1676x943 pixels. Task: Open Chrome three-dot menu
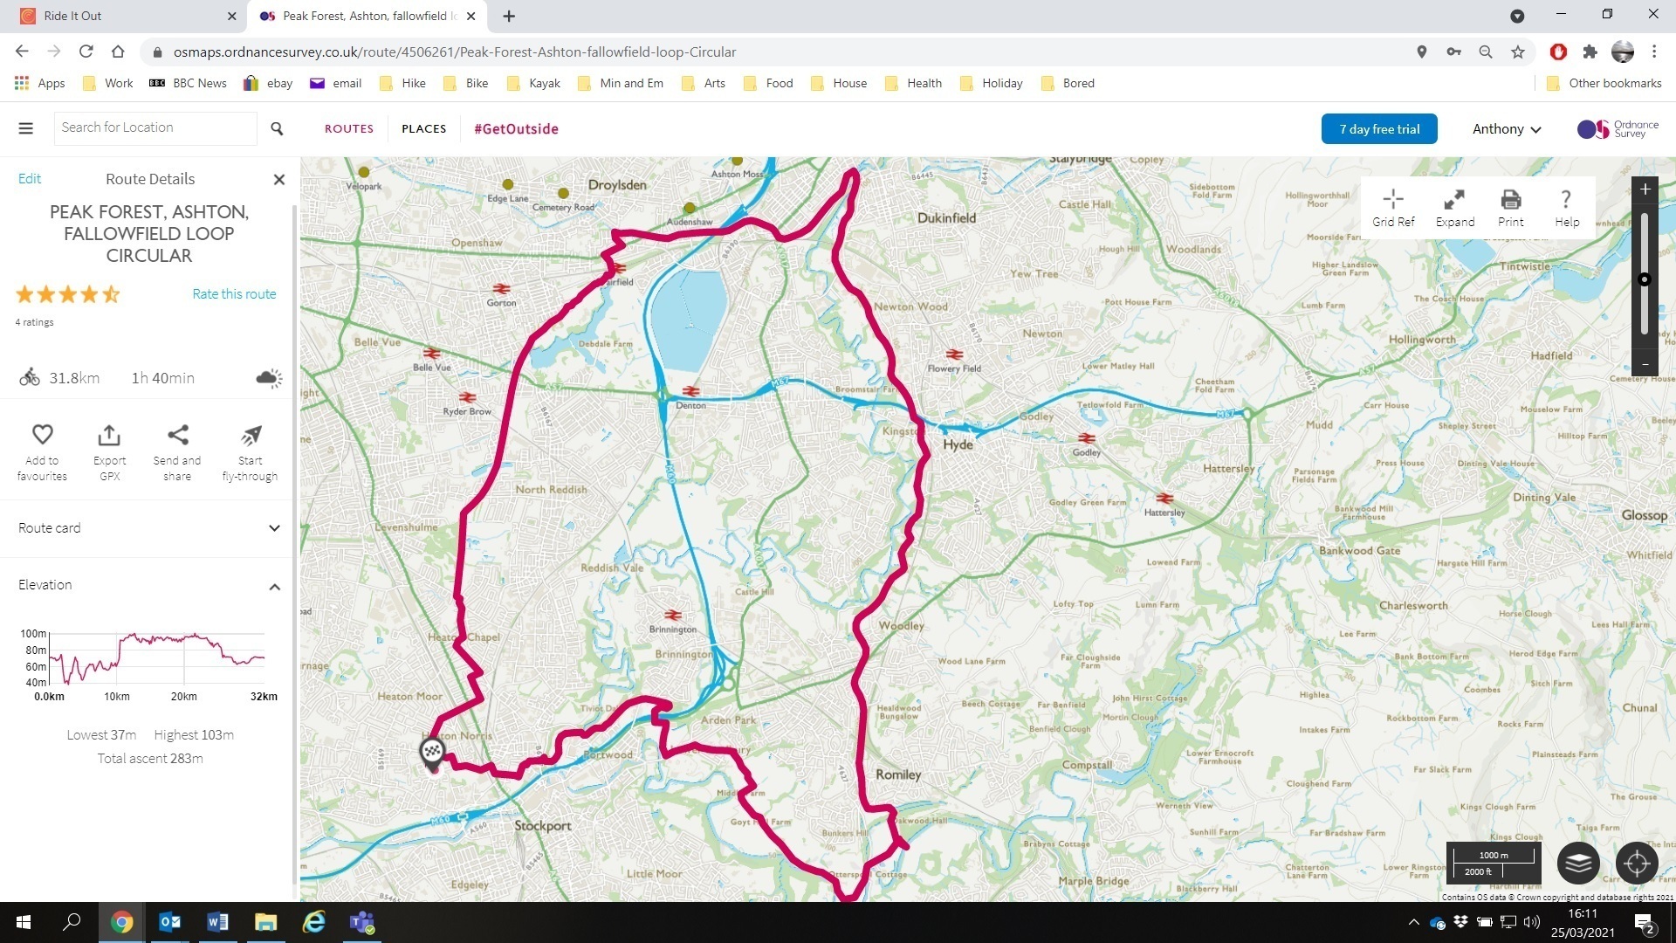[x=1654, y=52]
